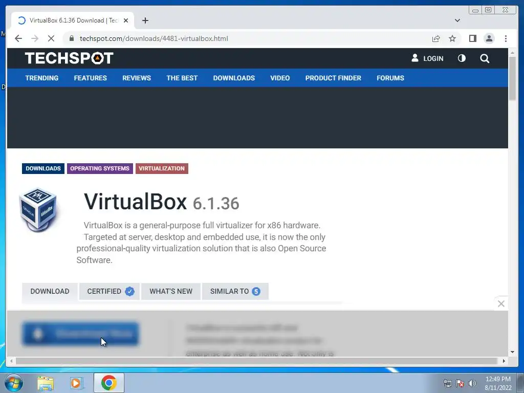Select the DOWNLOAD tab
524x393 pixels.
click(x=50, y=291)
